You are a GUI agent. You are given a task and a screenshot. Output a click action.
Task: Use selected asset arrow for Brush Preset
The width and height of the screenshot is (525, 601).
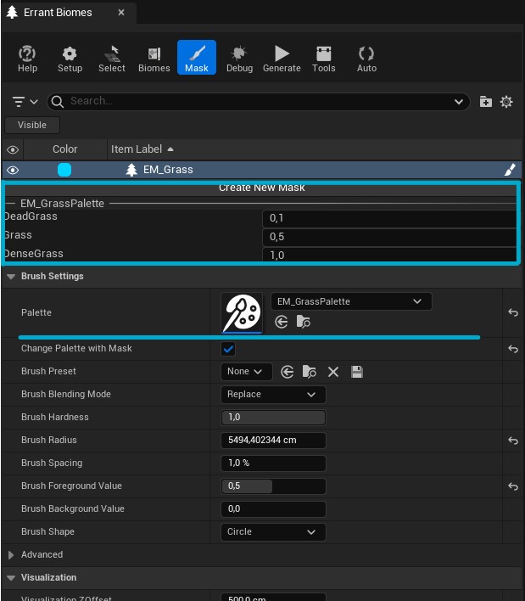click(x=288, y=372)
